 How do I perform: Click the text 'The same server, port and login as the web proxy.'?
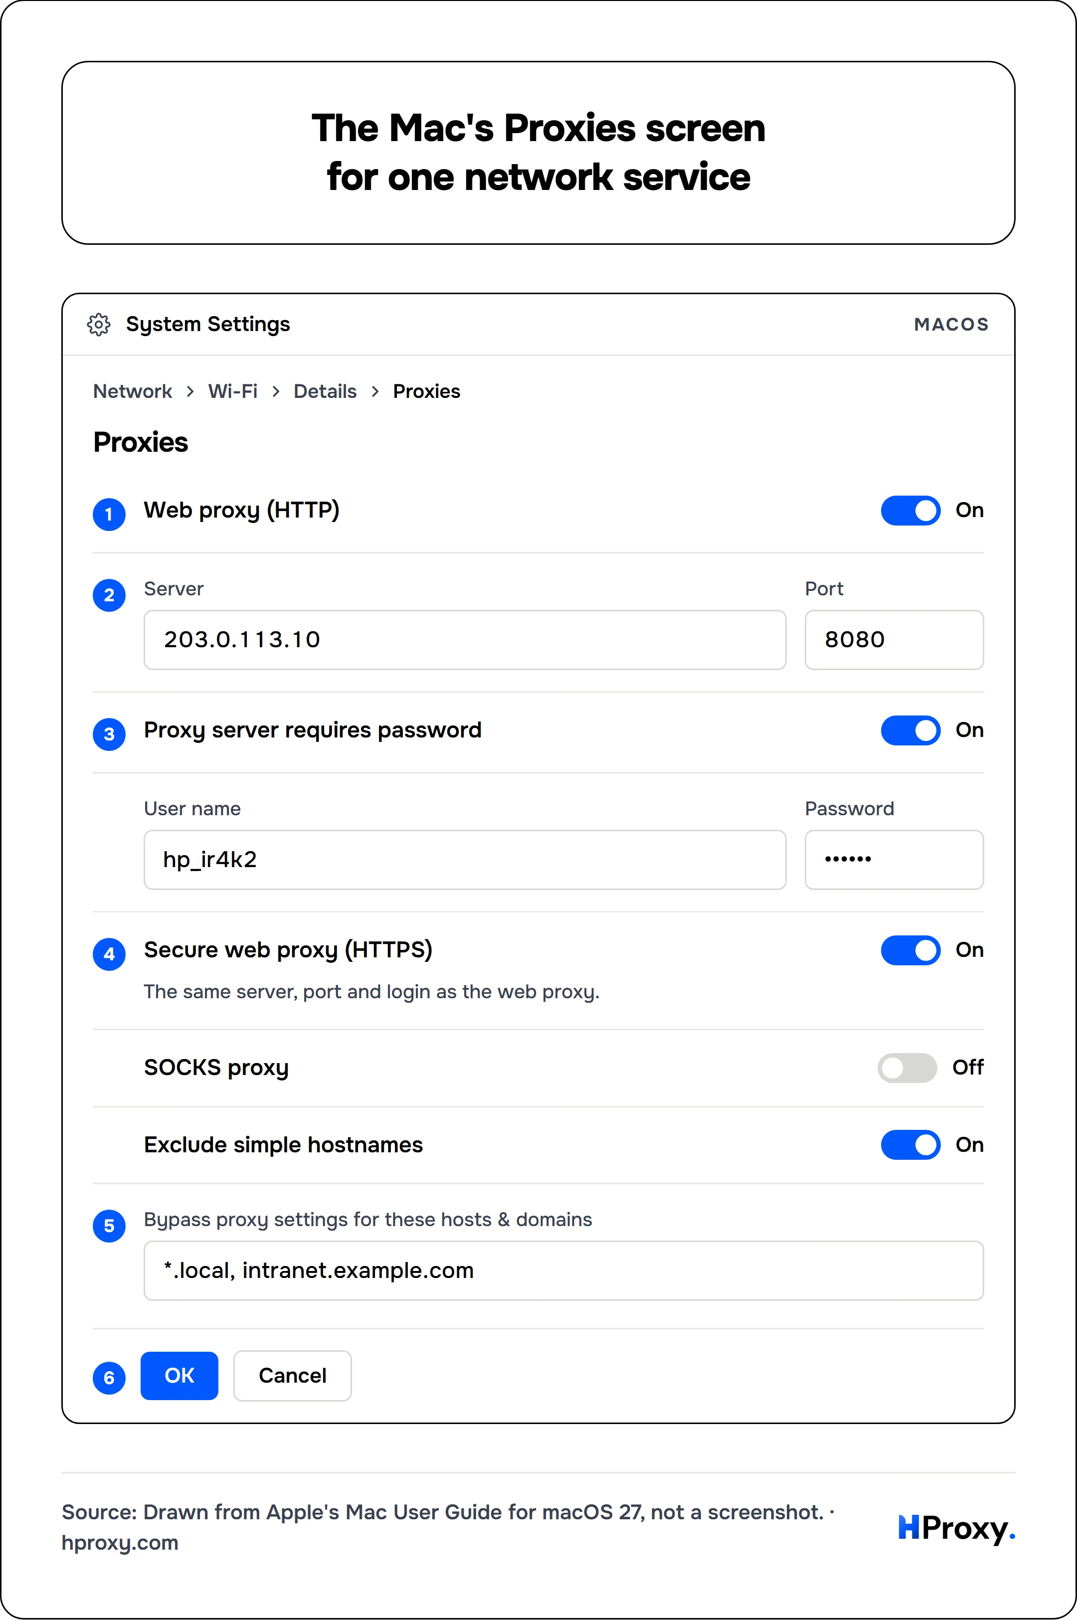point(371,992)
